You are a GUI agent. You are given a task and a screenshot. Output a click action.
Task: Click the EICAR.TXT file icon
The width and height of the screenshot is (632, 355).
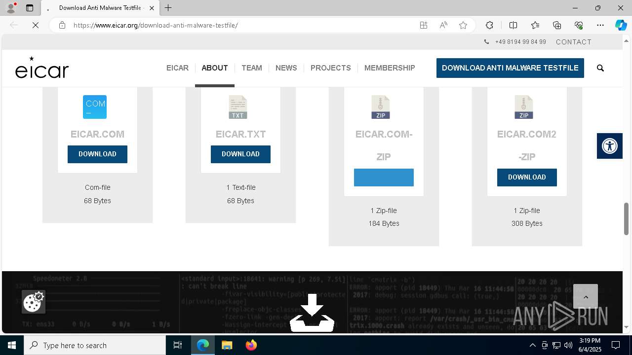pyautogui.click(x=238, y=107)
